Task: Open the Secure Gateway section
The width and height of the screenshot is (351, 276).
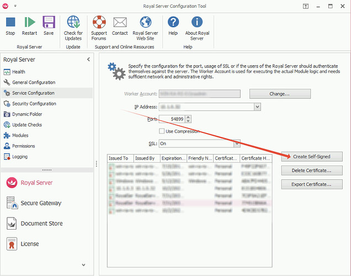Action: [41, 203]
